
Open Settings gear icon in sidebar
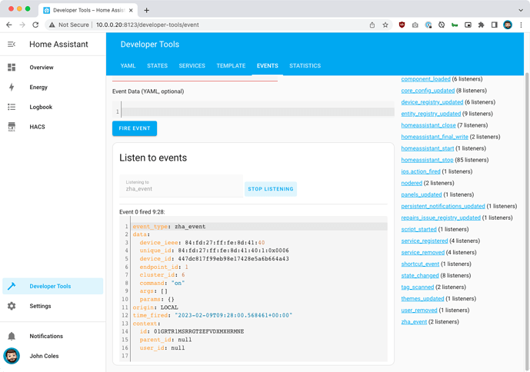click(x=12, y=306)
